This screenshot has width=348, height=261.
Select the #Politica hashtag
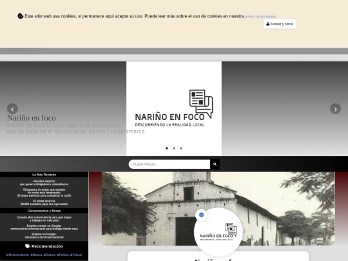(x=63, y=255)
